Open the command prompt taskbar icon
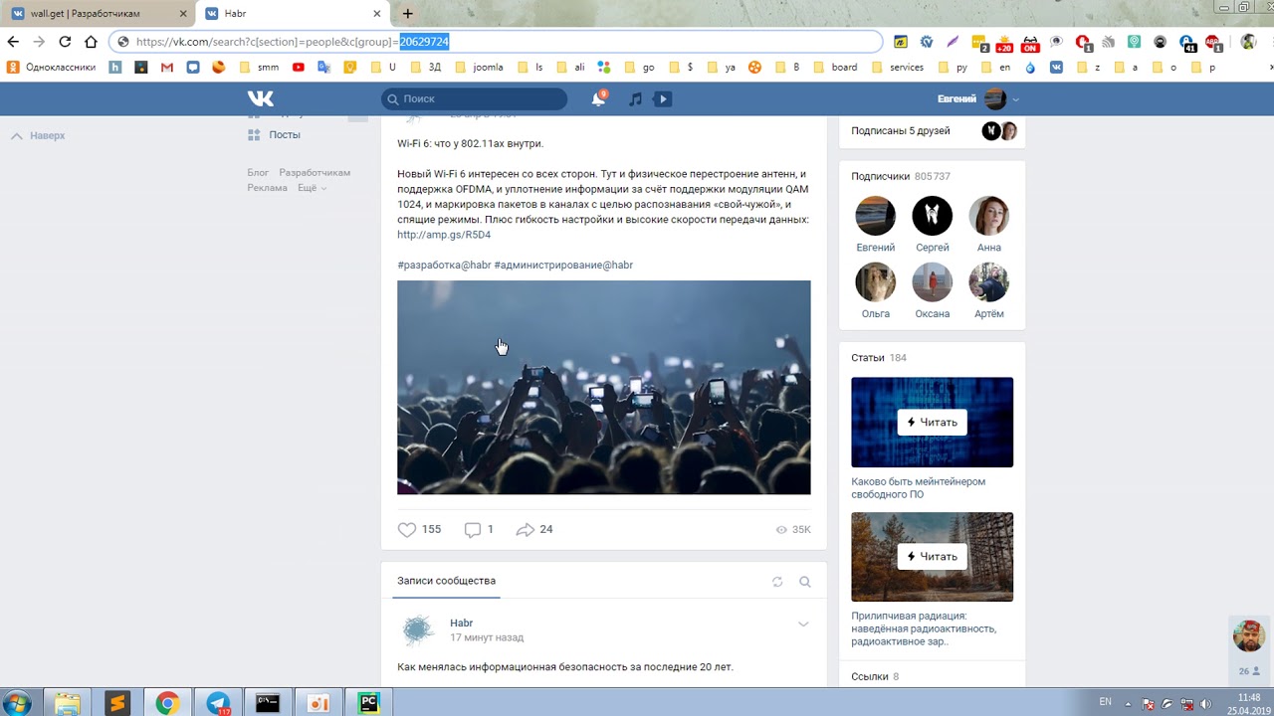1274x716 pixels. [x=268, y=703]
